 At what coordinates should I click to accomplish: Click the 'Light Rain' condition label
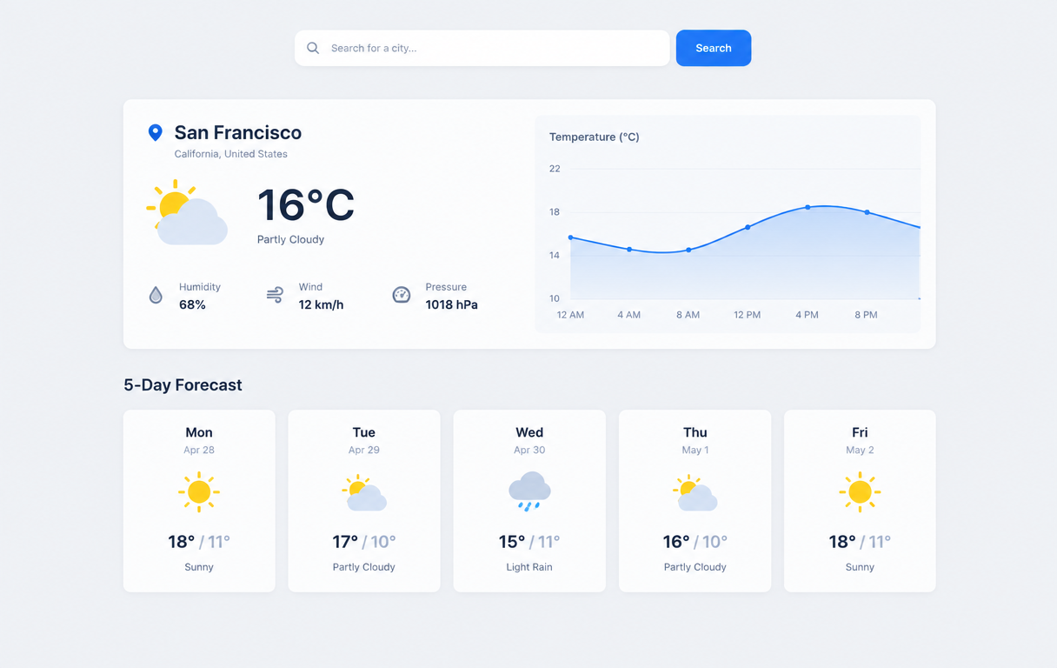click(529, 567)
